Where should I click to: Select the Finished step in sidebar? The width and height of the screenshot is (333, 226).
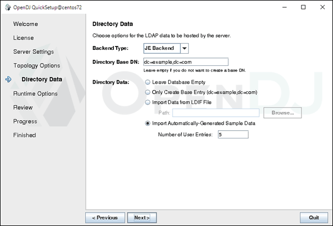pyautogui.click(x=24, y=135)
